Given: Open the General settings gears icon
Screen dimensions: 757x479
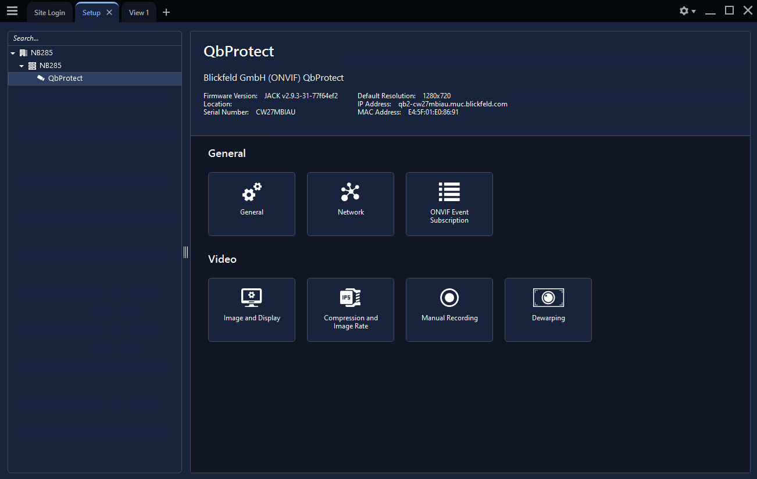Looking at the screenshot, I should [252, 193].
